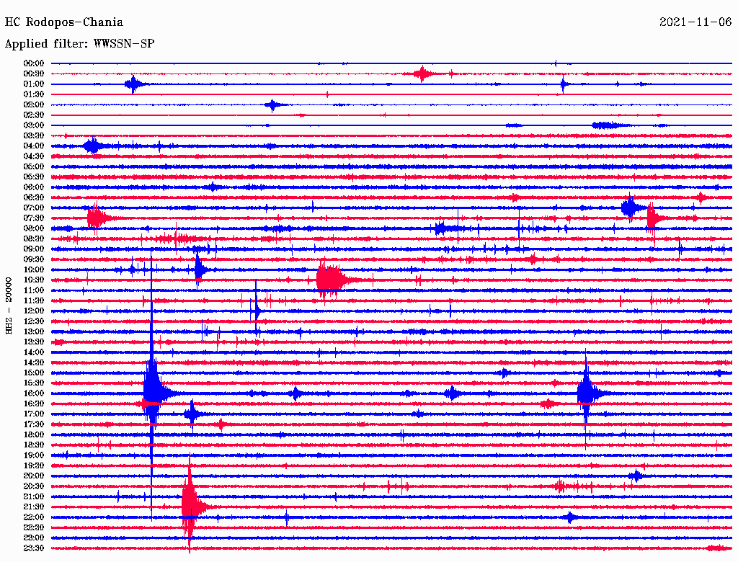Select the 12:00 time row label
This screenshot has height=562, width=738.
[34, 311]
